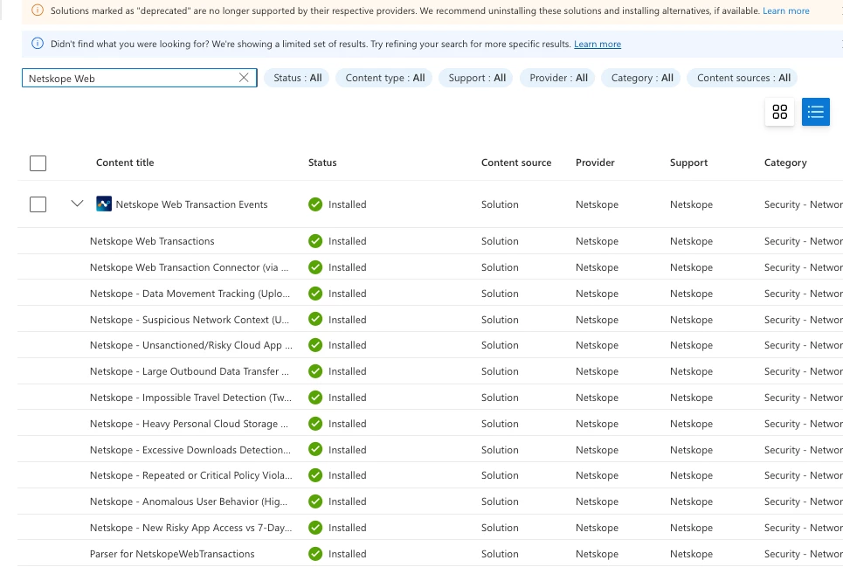Sort by Status column header
This screenshot has width=843, height=567.
[322, 162]
